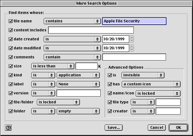193x136 pixels.
Task: Click the date modified stepper arrows
Action: point(132,48)
